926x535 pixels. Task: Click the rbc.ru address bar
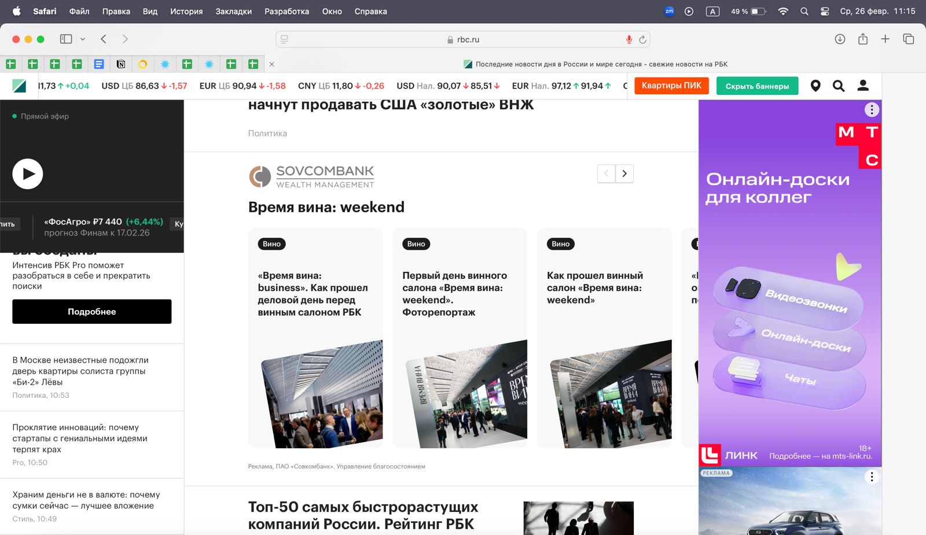[x=463, y=39]
